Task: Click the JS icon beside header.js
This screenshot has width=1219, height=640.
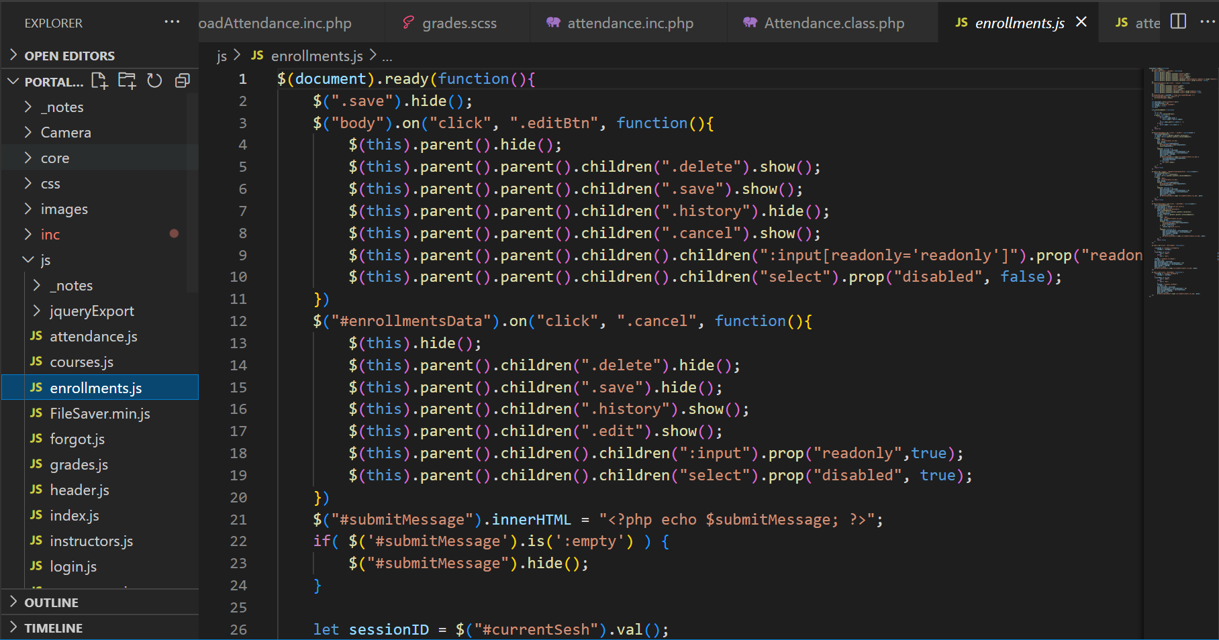Action: 36,489
